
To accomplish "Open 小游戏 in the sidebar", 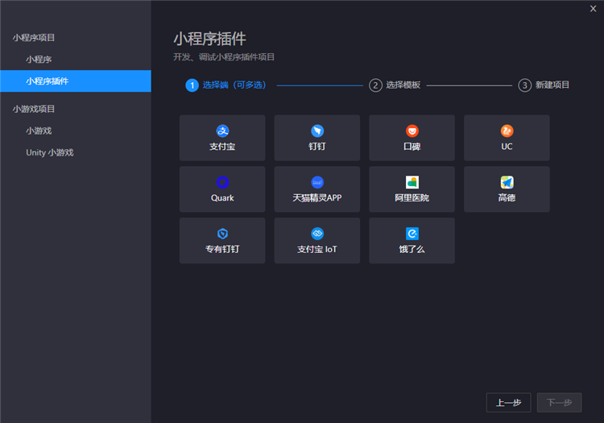I will 39,131.
